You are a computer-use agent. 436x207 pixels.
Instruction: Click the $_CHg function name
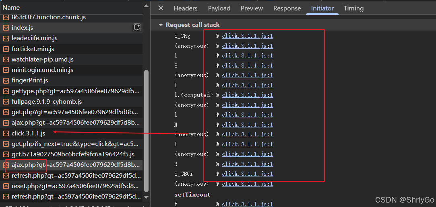click(182, 36)
